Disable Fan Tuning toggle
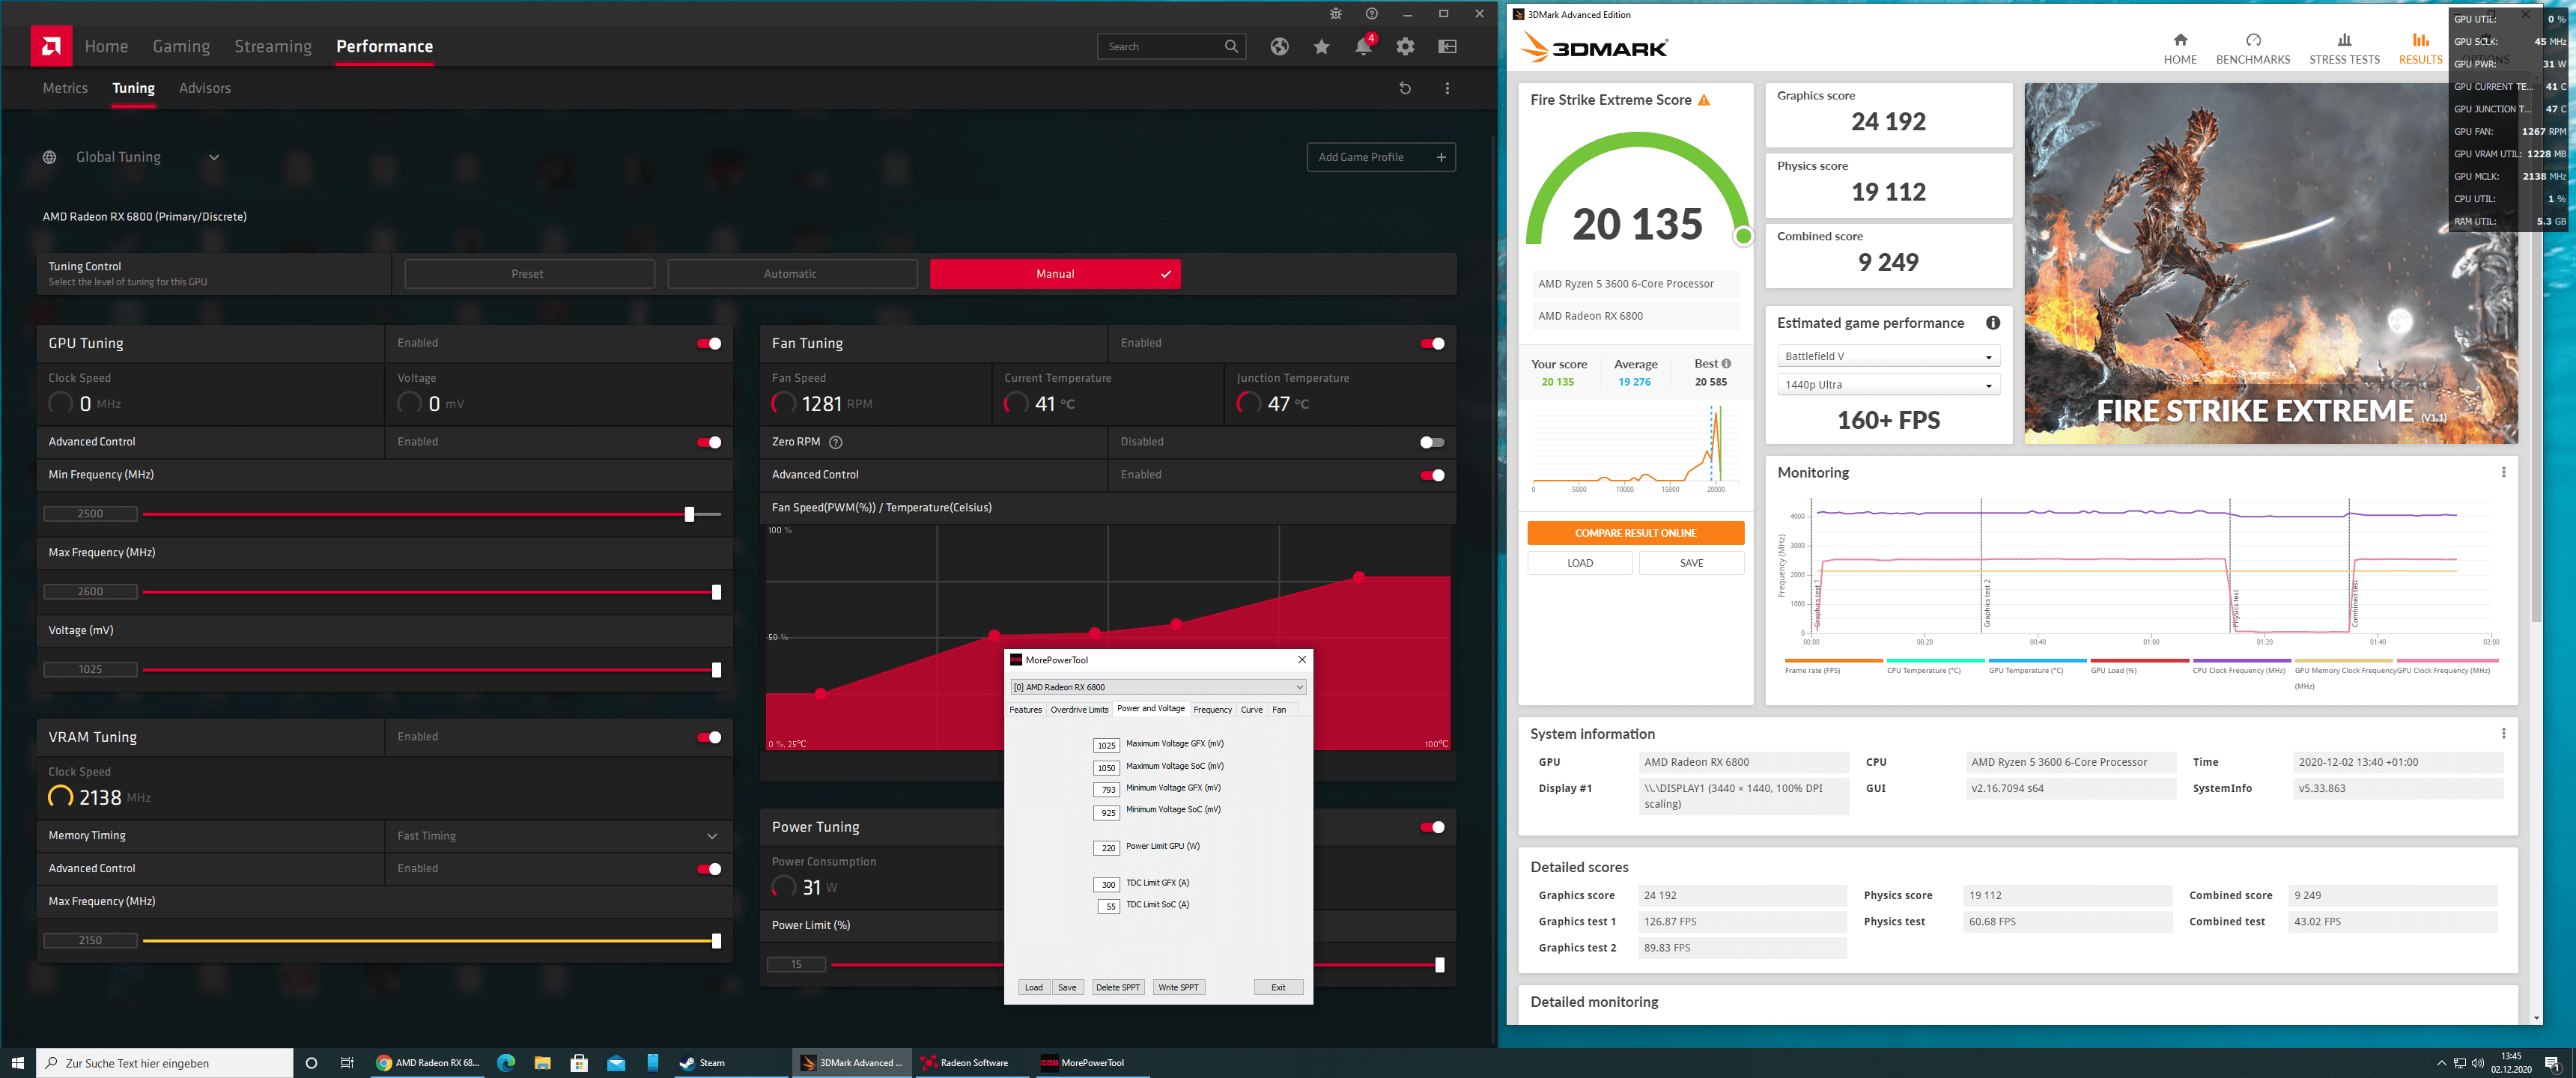The image size is (2576, 1078). tap(1432, 344)
